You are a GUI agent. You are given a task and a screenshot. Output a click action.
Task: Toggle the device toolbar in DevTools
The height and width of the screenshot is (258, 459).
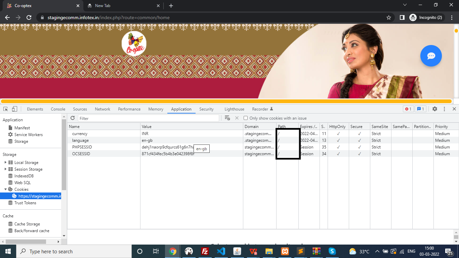coord(14,109)
